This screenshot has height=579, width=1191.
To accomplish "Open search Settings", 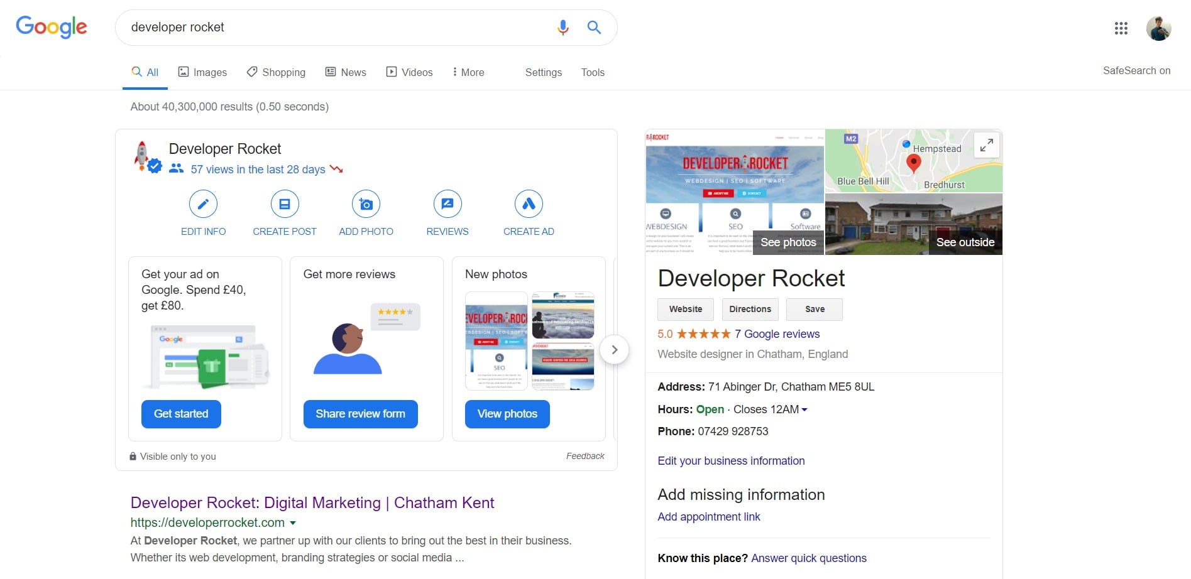I will (x=544, y=72).
